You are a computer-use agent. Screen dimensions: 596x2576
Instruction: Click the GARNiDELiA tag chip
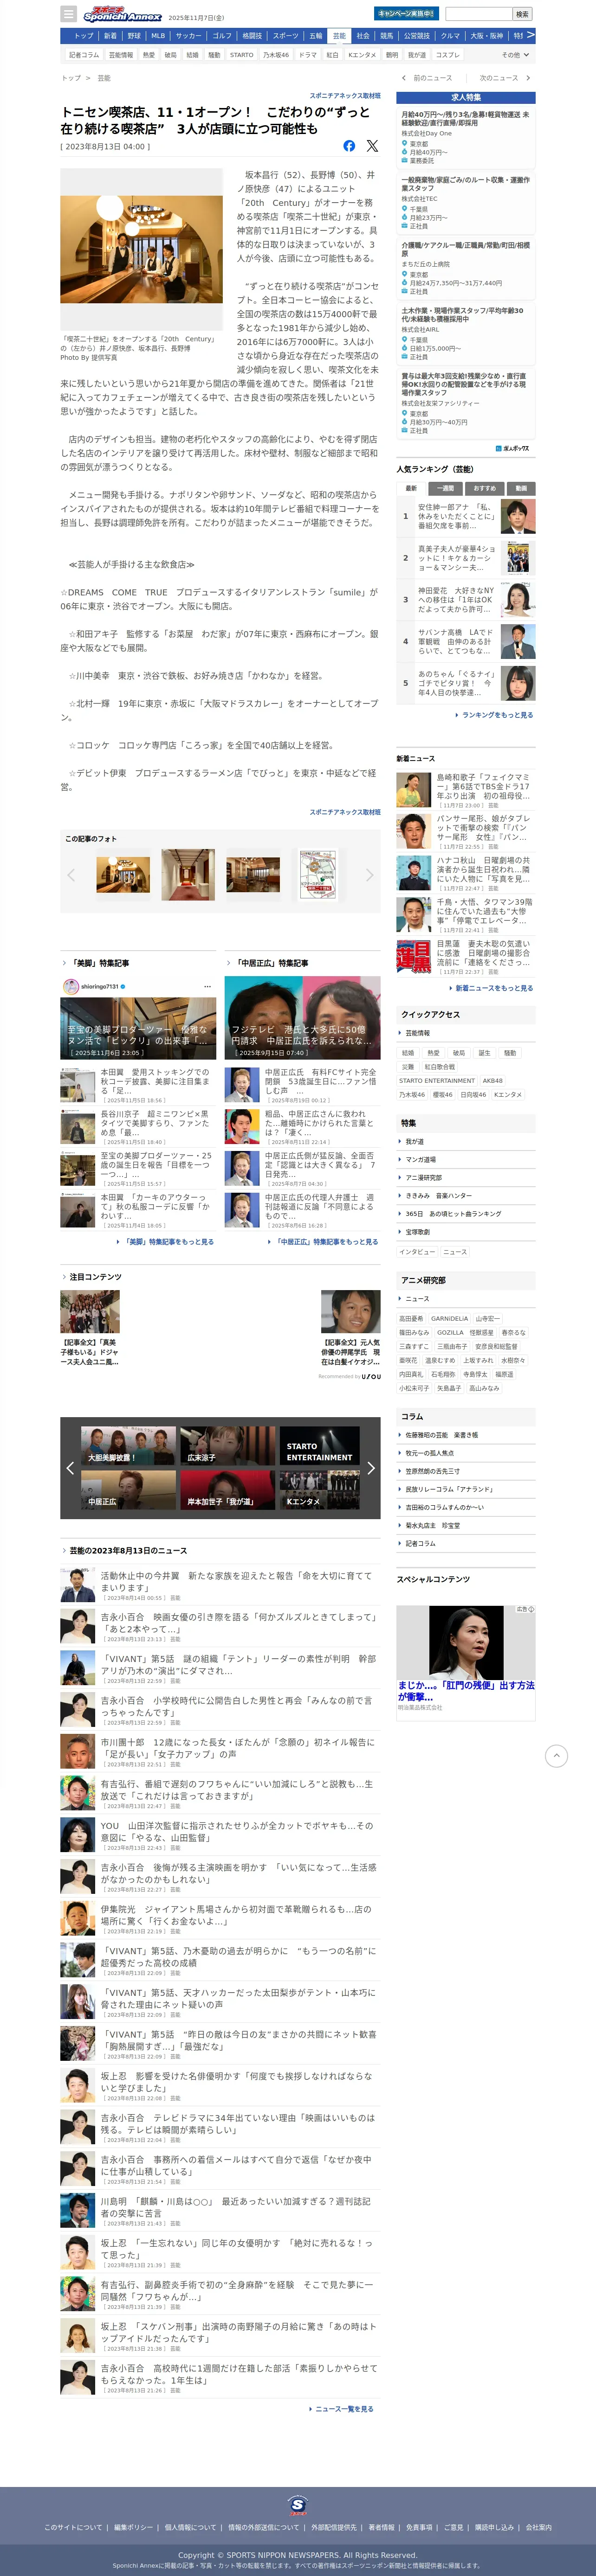[450, 1318]
